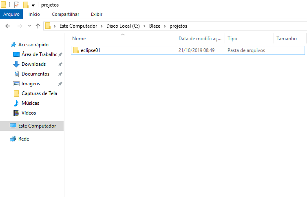Expand the chevron after Blaze breadcrumb
The height and width of the screenshot is (197, 307).
(165, 26)
